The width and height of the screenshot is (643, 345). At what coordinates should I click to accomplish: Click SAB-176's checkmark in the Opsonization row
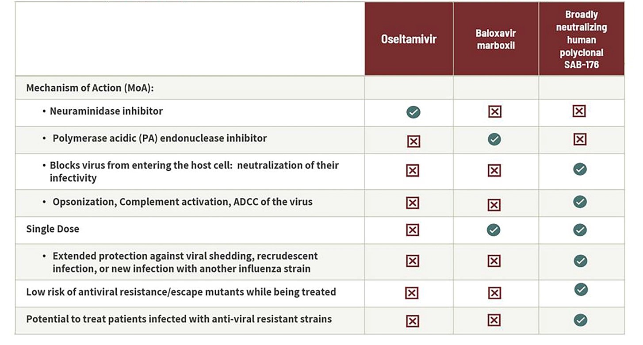(x=580, y=202)
